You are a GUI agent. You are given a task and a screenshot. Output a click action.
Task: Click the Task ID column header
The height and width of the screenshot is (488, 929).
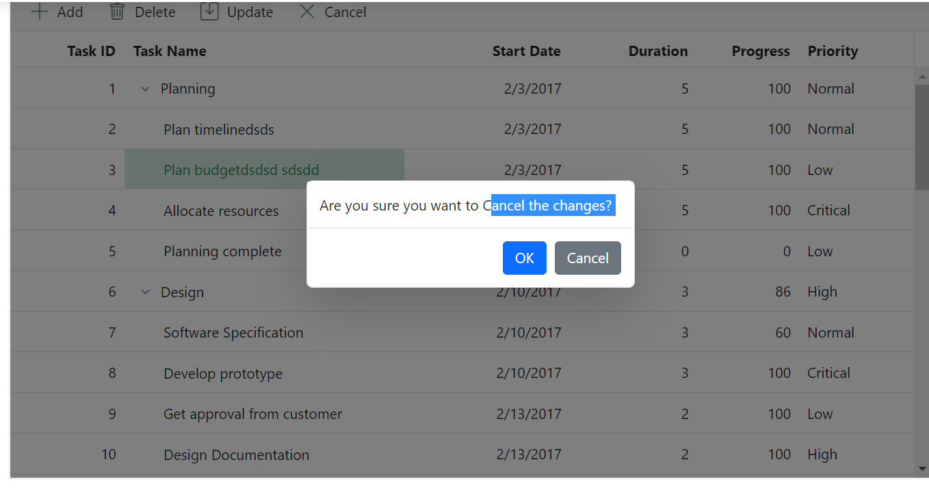coord(91,51)
